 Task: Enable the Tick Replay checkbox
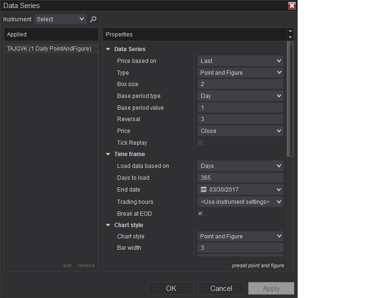tap(200, 142)
